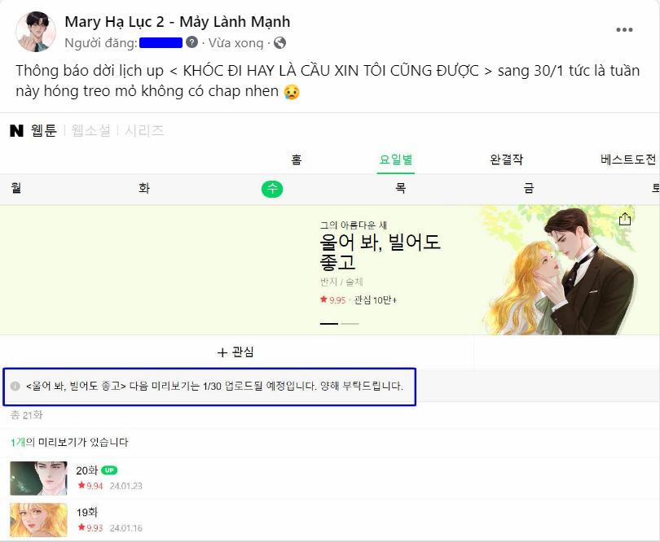Click the Naver N logo

tap(16, 131)
